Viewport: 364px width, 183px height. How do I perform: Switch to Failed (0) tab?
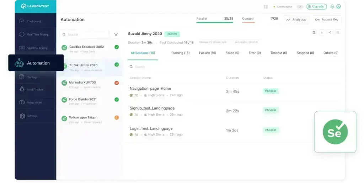232,53
